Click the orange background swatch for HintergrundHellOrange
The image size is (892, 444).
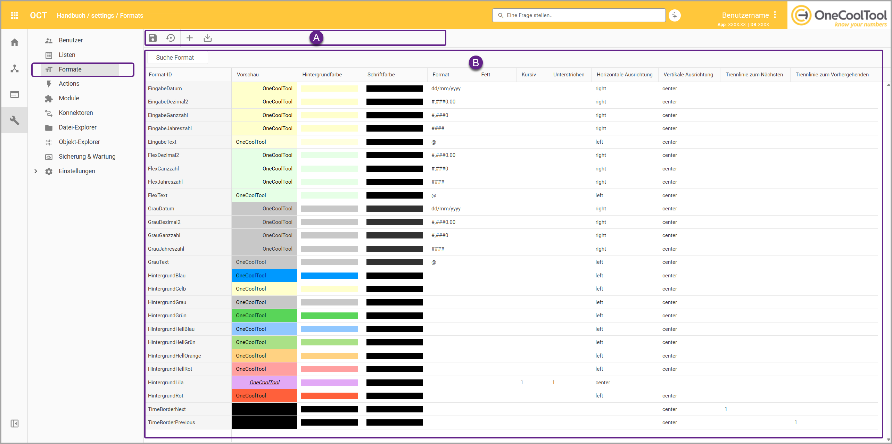coord(329,356)
